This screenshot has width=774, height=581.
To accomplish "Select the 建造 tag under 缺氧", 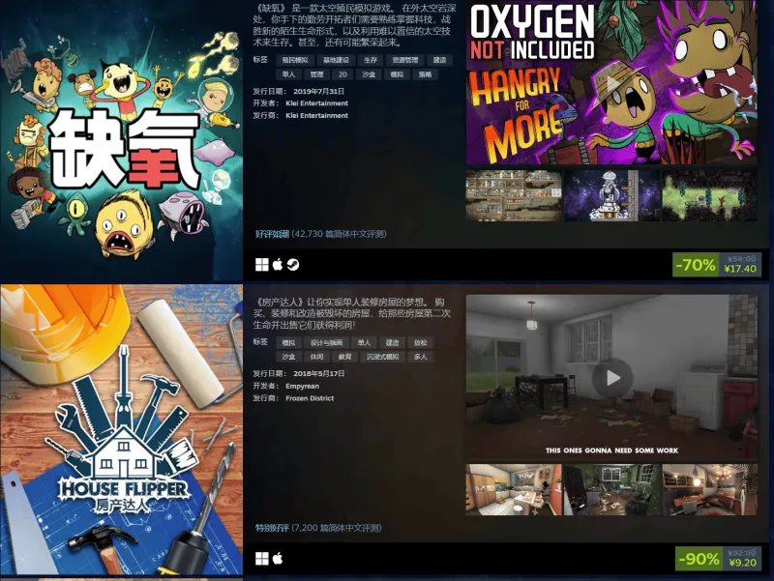I will click(439, 60).
